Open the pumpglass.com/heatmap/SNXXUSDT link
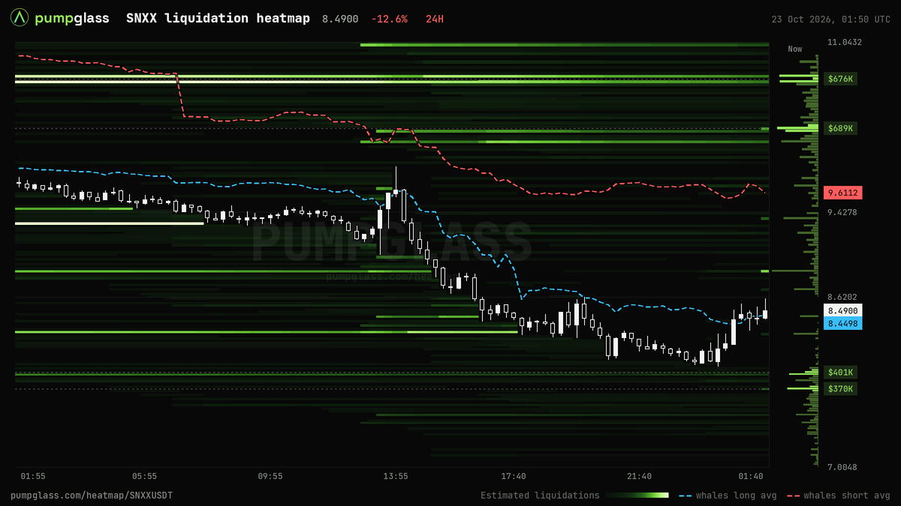The width and height of the screenshot is (901, 506). pos(92,496)
